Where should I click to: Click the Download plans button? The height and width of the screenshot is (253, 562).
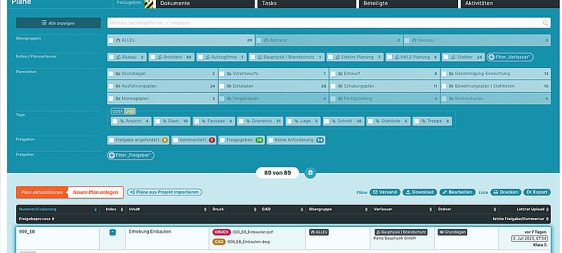[x=419, y=192]
